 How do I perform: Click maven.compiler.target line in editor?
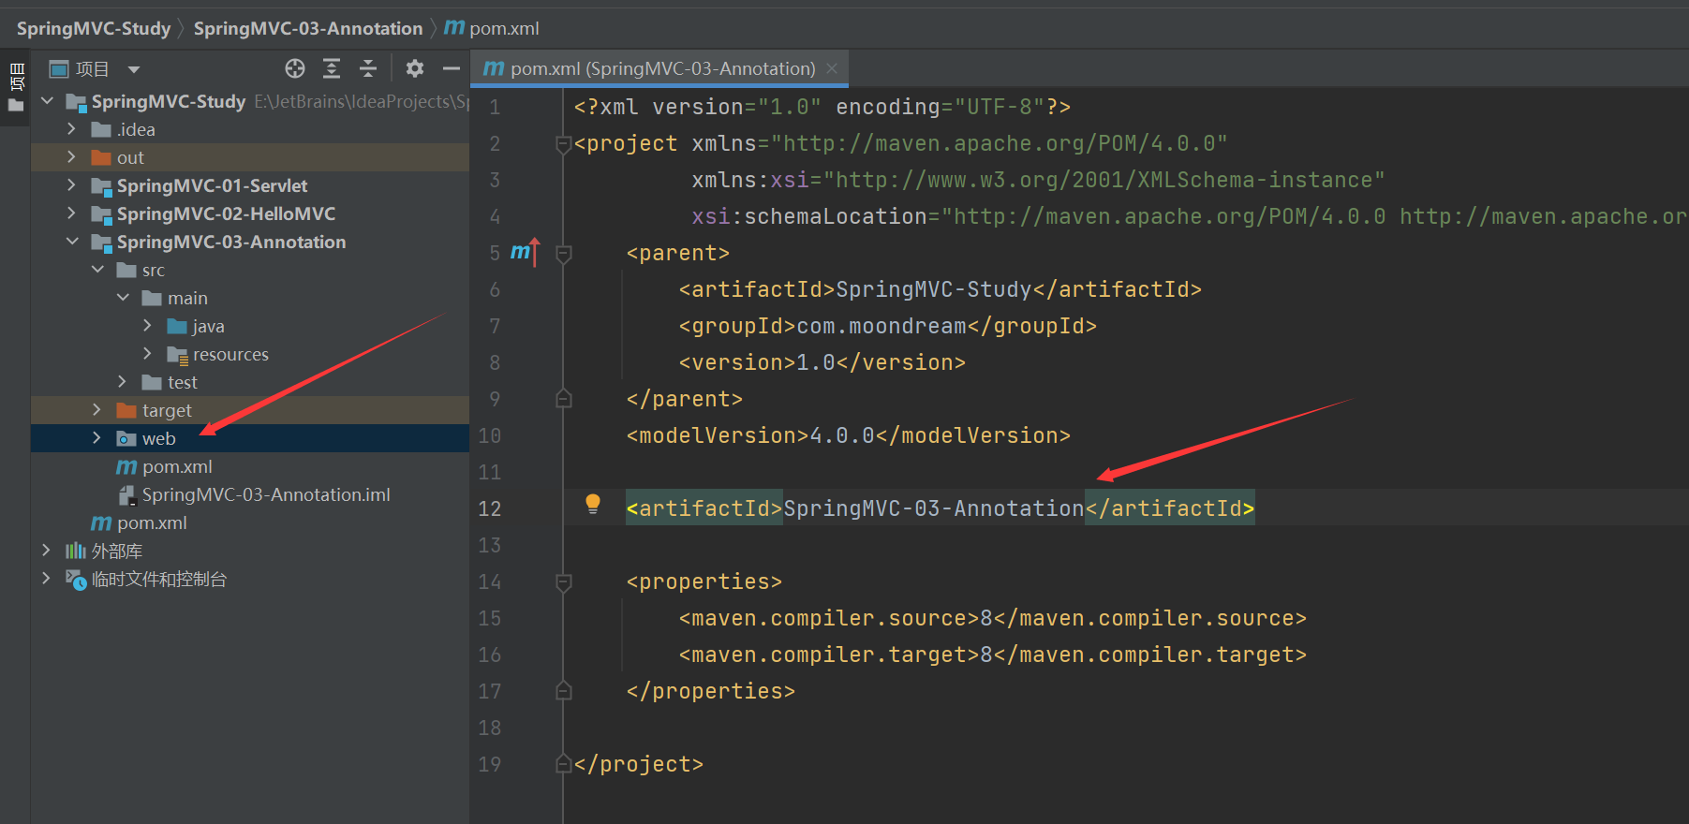993,655
